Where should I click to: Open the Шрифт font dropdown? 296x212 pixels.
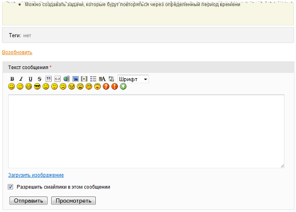[133, 79]
